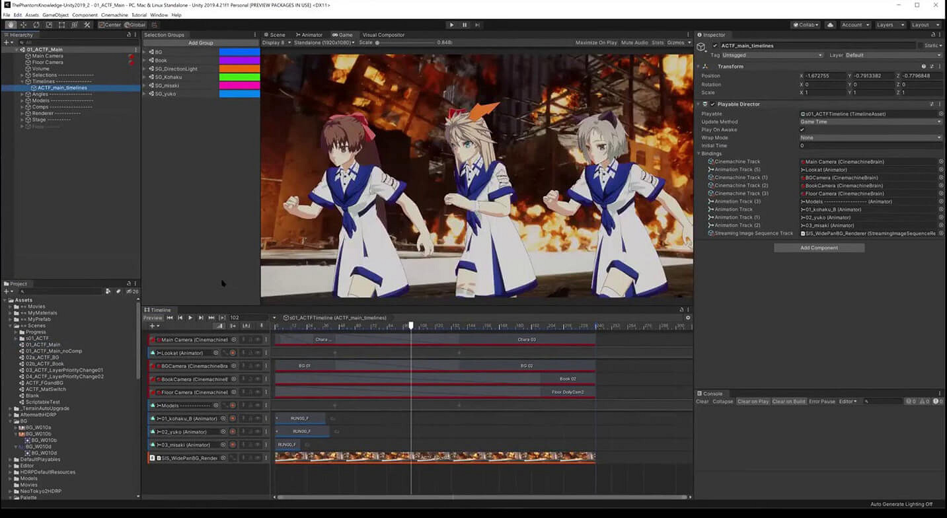Toggle the Play On Awake checkbox
The width and height of the screenshot is (947, 518).
coord(802,129)
